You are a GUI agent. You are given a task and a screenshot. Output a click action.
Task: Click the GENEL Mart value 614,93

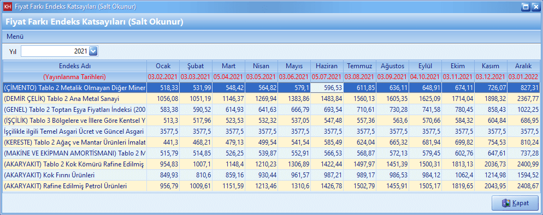(x=228, y=110)
